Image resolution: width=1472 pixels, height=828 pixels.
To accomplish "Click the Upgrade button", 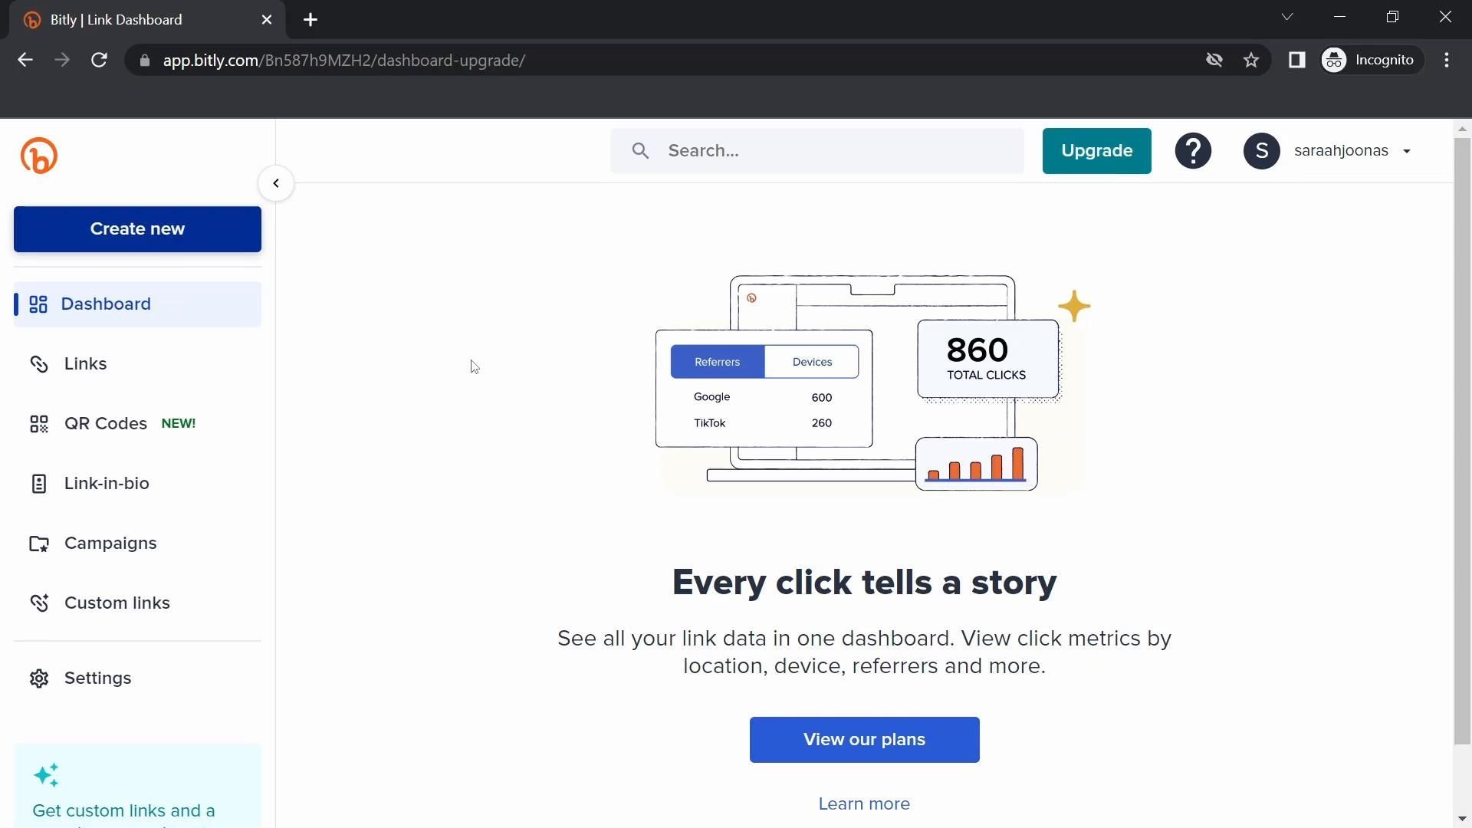I will point(1096,151).
